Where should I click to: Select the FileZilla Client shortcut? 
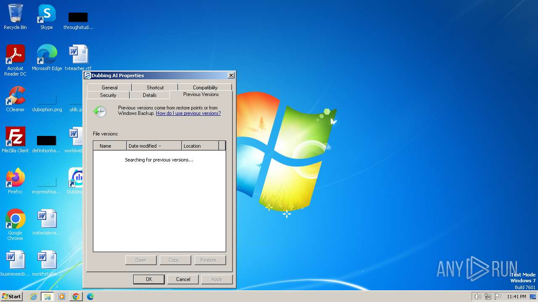coord(15,140)
